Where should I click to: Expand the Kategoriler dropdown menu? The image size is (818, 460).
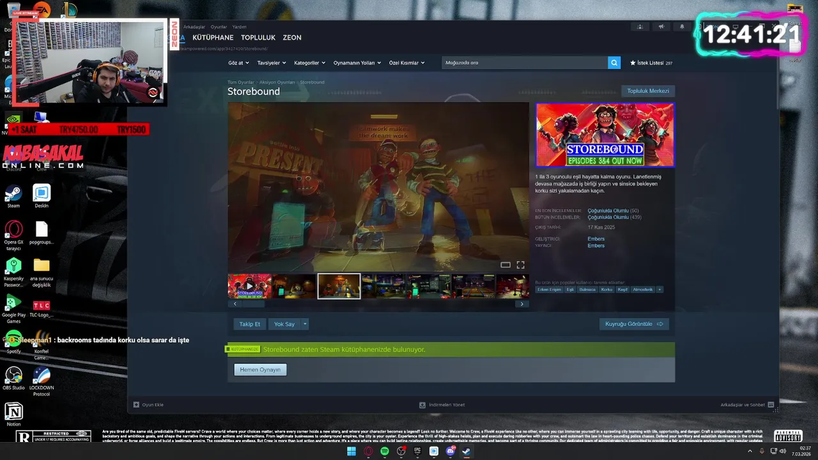click(309, 63)
